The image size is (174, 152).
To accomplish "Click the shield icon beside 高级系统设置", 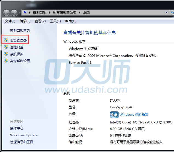I will pos(6,61).
